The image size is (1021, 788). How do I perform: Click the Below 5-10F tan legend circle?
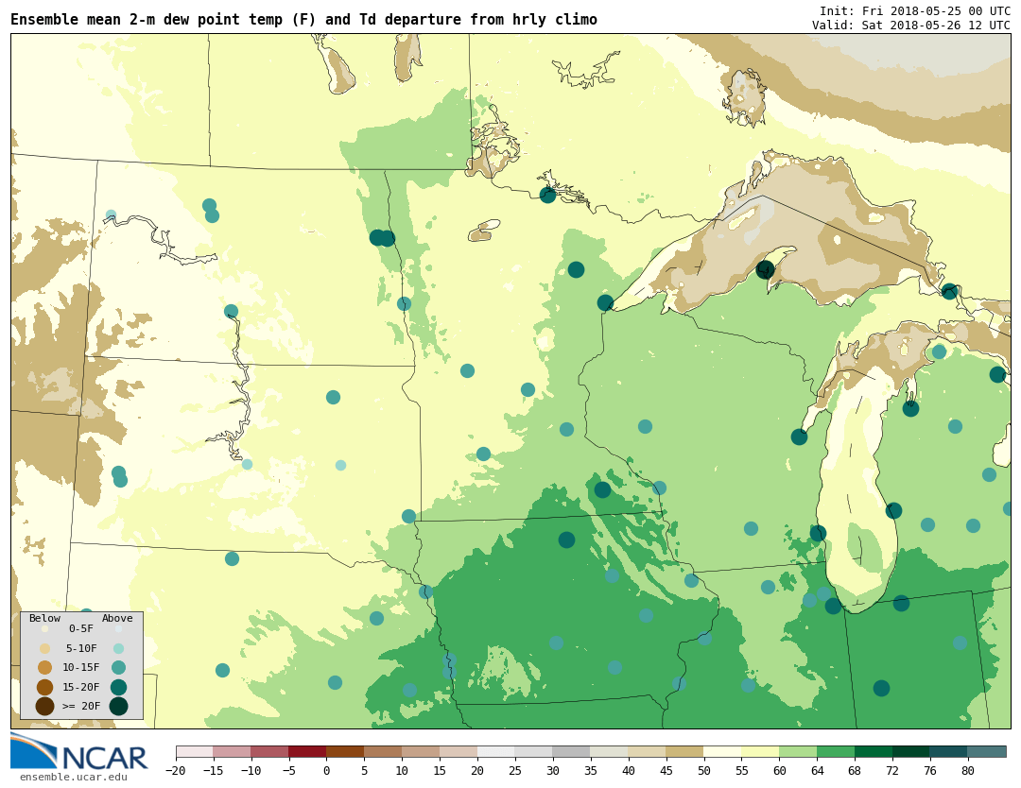click(45, 649)
